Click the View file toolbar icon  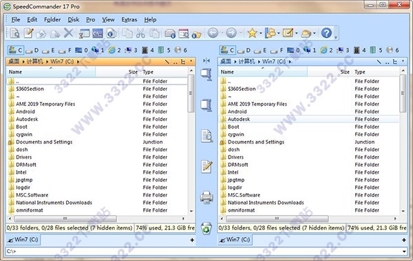[14, 34]
